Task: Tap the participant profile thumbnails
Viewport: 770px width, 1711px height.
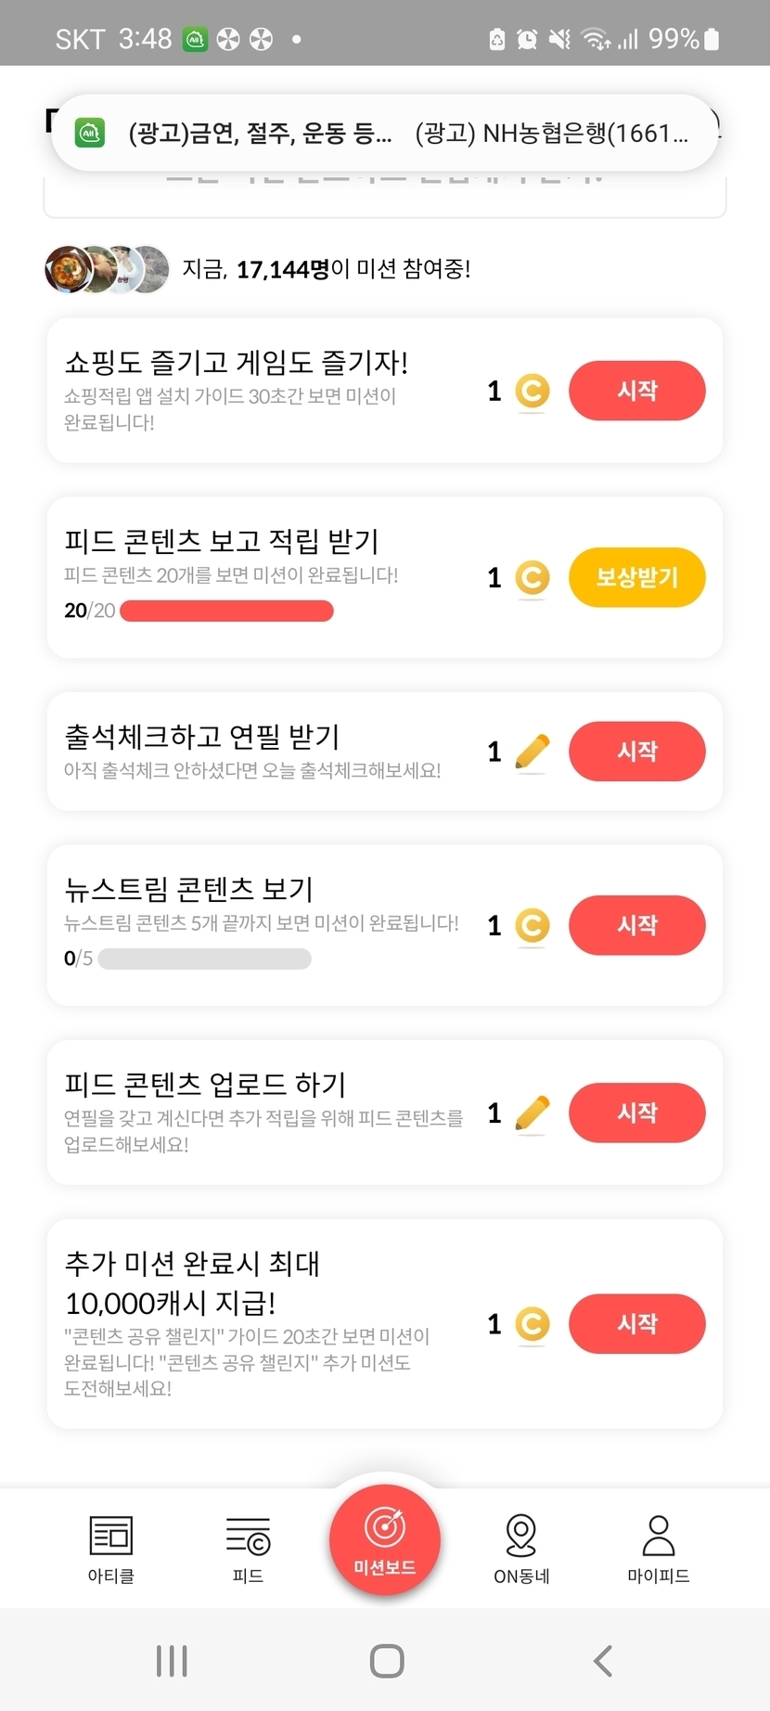Action: pos(107,269)
